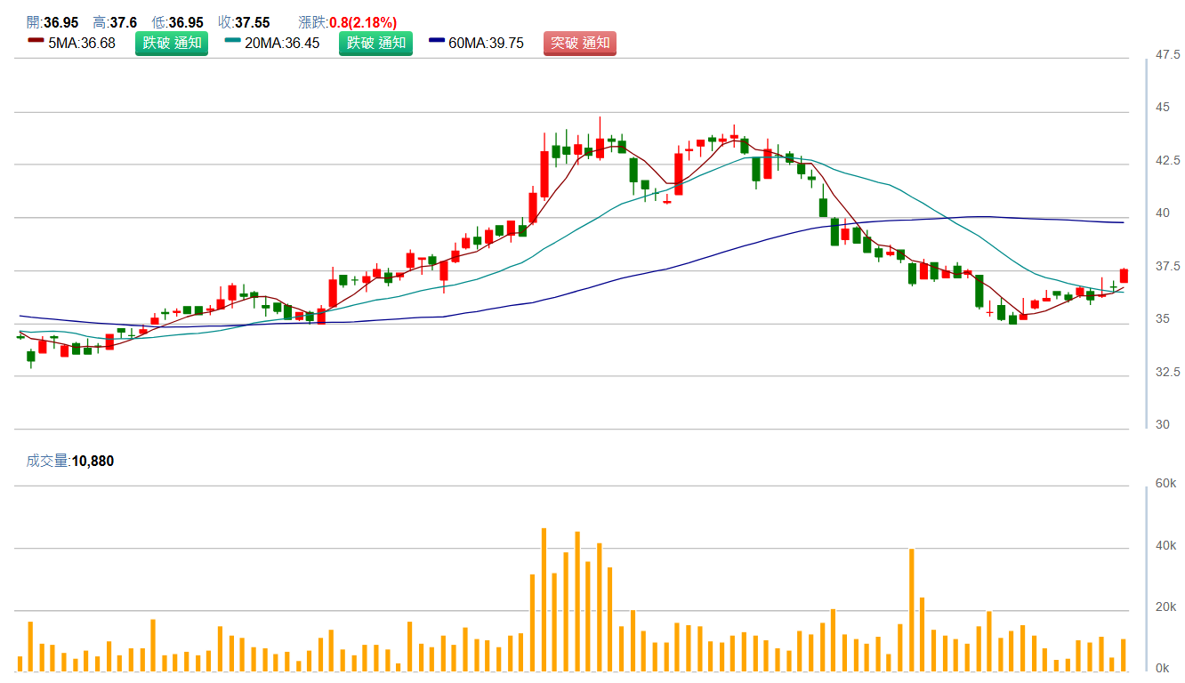Click the navy 60MA legend line marker
Viewport: 1185px width, 683px height.
pos(437,40)
